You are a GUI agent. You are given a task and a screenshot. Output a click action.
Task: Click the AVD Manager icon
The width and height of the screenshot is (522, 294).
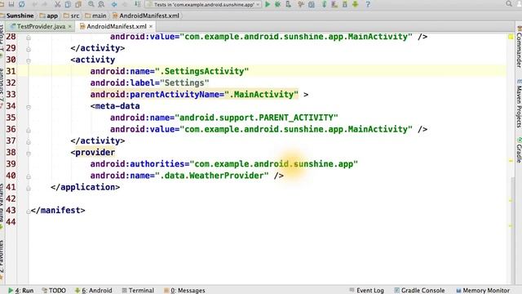point(334,4)
